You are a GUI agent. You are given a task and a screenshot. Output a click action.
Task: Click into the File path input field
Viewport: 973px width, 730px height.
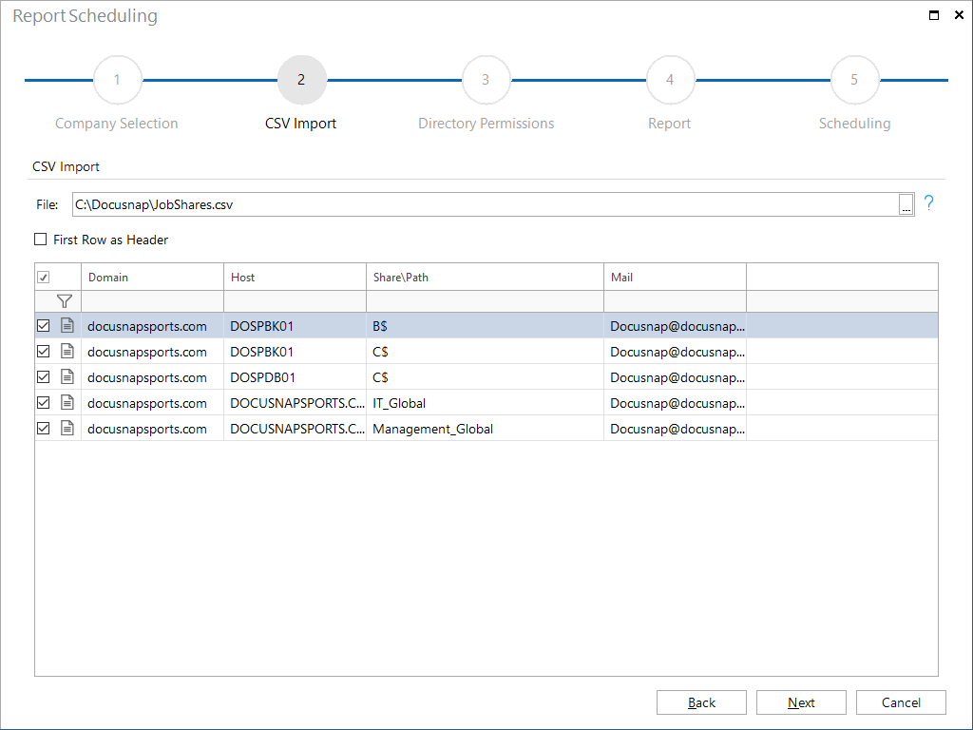486,204
